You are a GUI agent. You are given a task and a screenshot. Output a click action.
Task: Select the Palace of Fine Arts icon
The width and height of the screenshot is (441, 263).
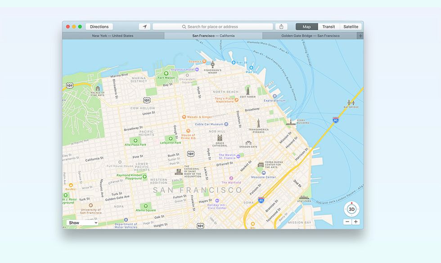(98, 89)
